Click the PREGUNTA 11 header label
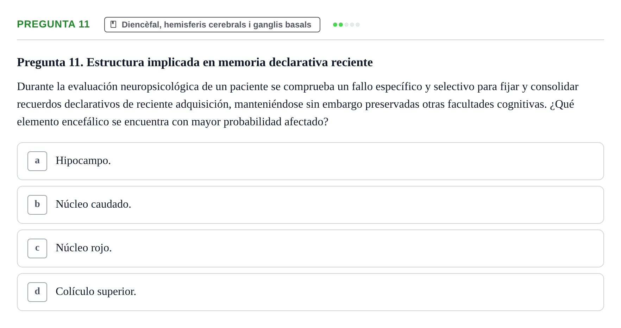 (53, 24)
